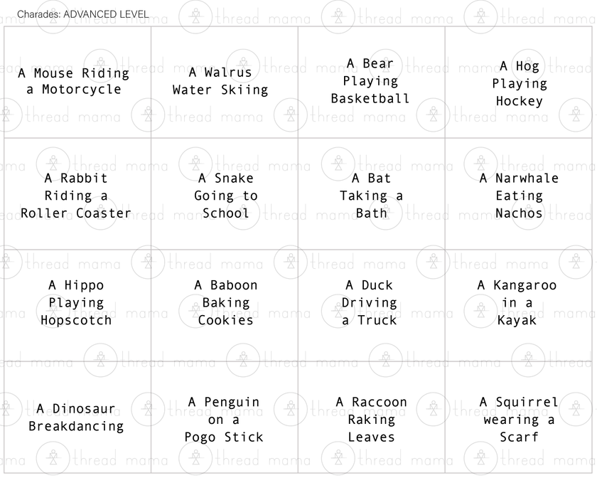
Task: Pick the Snake Going to School card
Action: (226, 196)
